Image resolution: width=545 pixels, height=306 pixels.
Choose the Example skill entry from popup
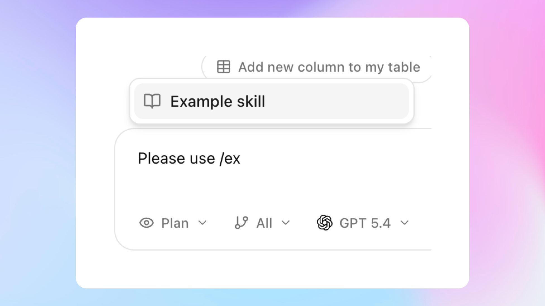coord(218,101)
